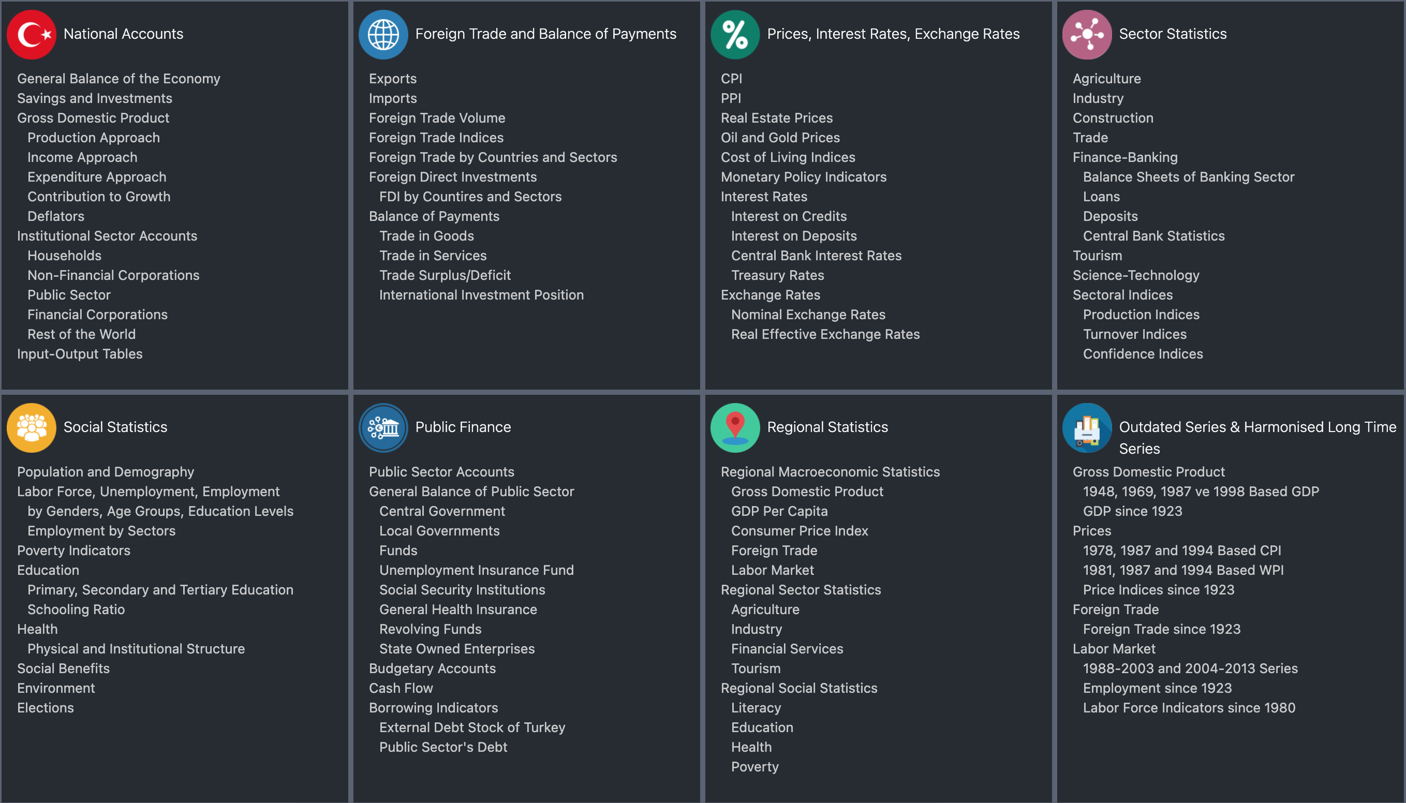1406x803 pixels.
Task: Click the Real Effective Exchange Rates link
Action: click(x=825, y=334)
